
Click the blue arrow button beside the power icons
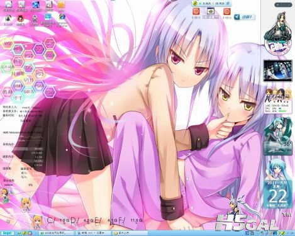coord(245,17)
